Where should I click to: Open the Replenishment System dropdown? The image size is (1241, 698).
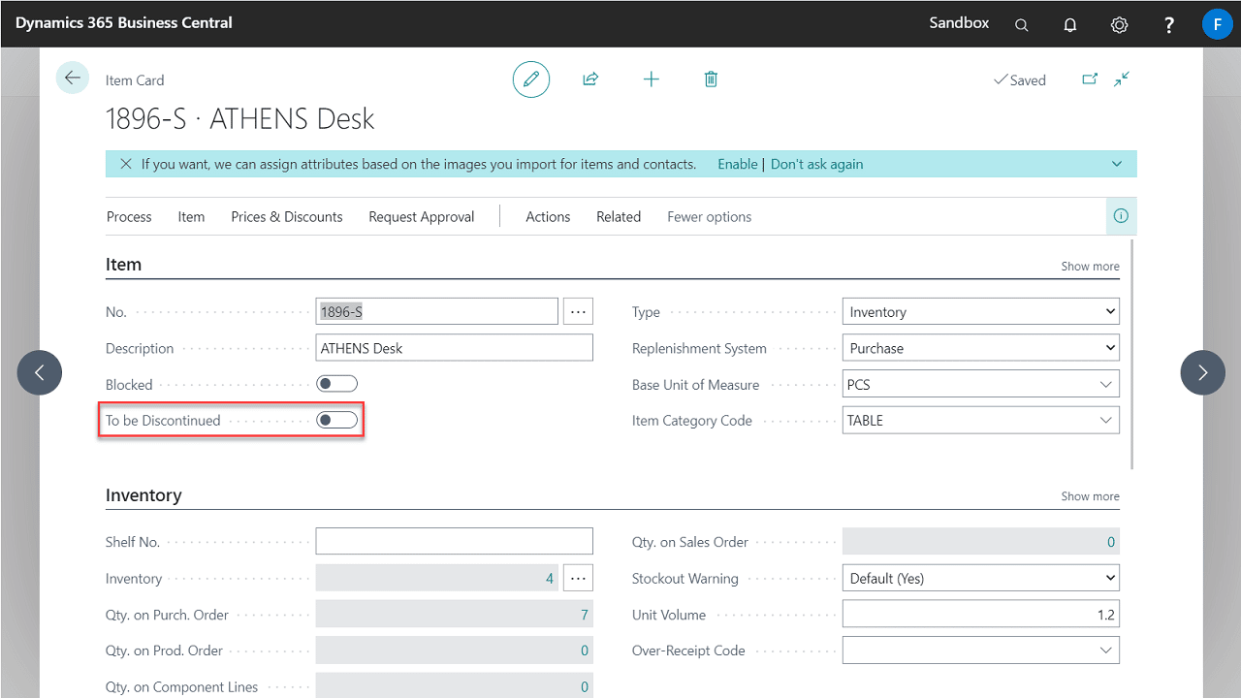[x=980, y=348]
